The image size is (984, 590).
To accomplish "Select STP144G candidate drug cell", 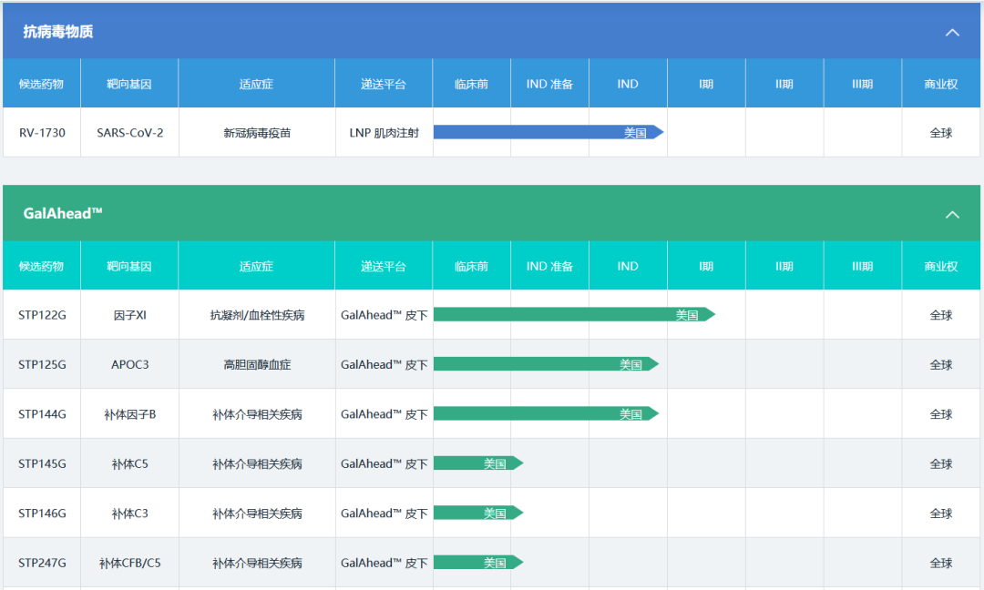I will [x=42, y=413].
